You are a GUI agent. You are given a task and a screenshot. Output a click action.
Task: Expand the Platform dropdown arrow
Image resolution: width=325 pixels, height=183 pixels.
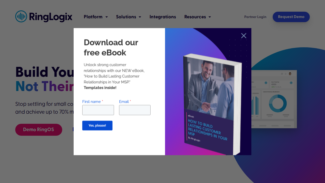(107, 17)
